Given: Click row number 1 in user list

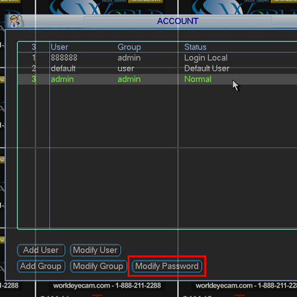Looking at the screenshot, I should pyautogui.click(x=34, y=58).
